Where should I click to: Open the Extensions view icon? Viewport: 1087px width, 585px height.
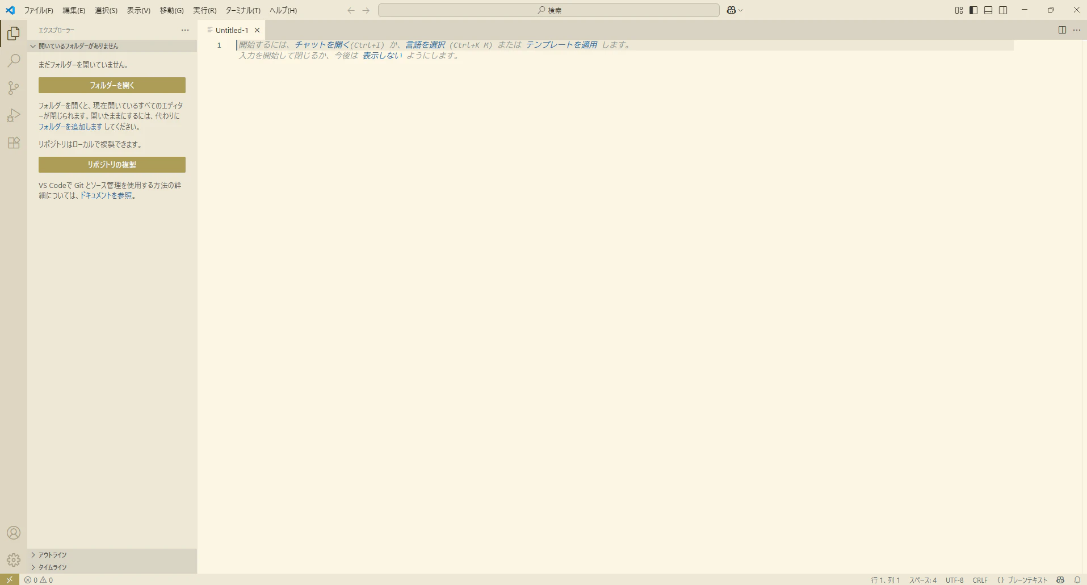14,143
